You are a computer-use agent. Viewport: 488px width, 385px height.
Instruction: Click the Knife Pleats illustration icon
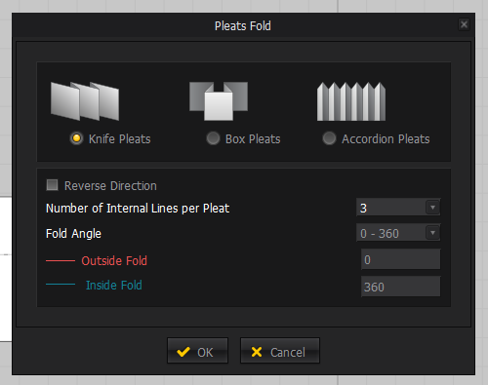(85, 101)
